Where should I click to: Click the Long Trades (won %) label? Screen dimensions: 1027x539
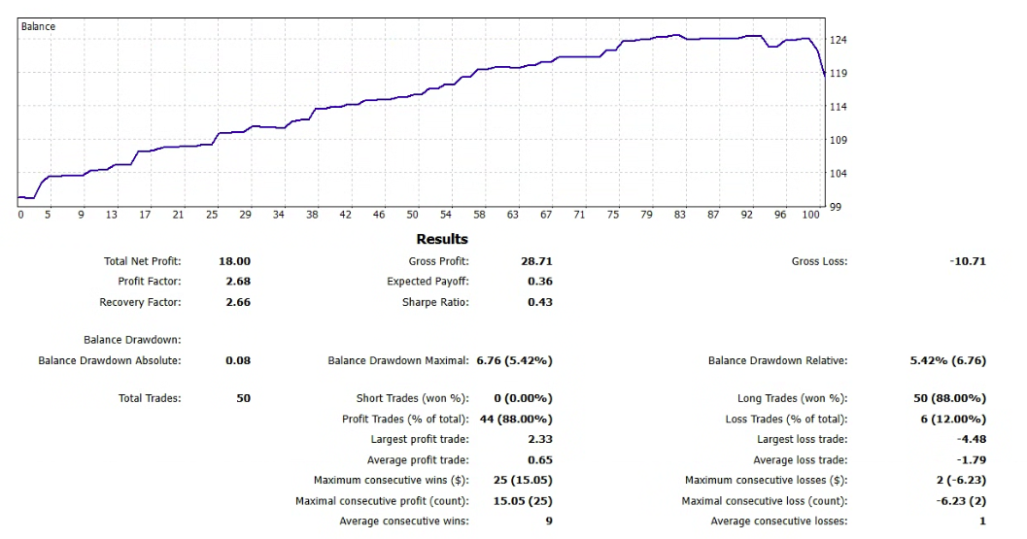coord(792,398)
